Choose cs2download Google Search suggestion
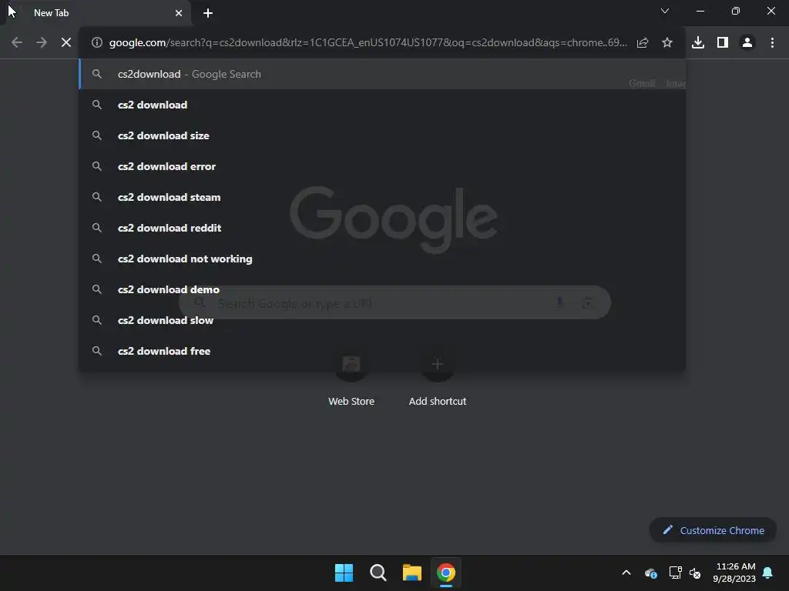This screenshot has width=789, height=591. click(x=382, y=74)
